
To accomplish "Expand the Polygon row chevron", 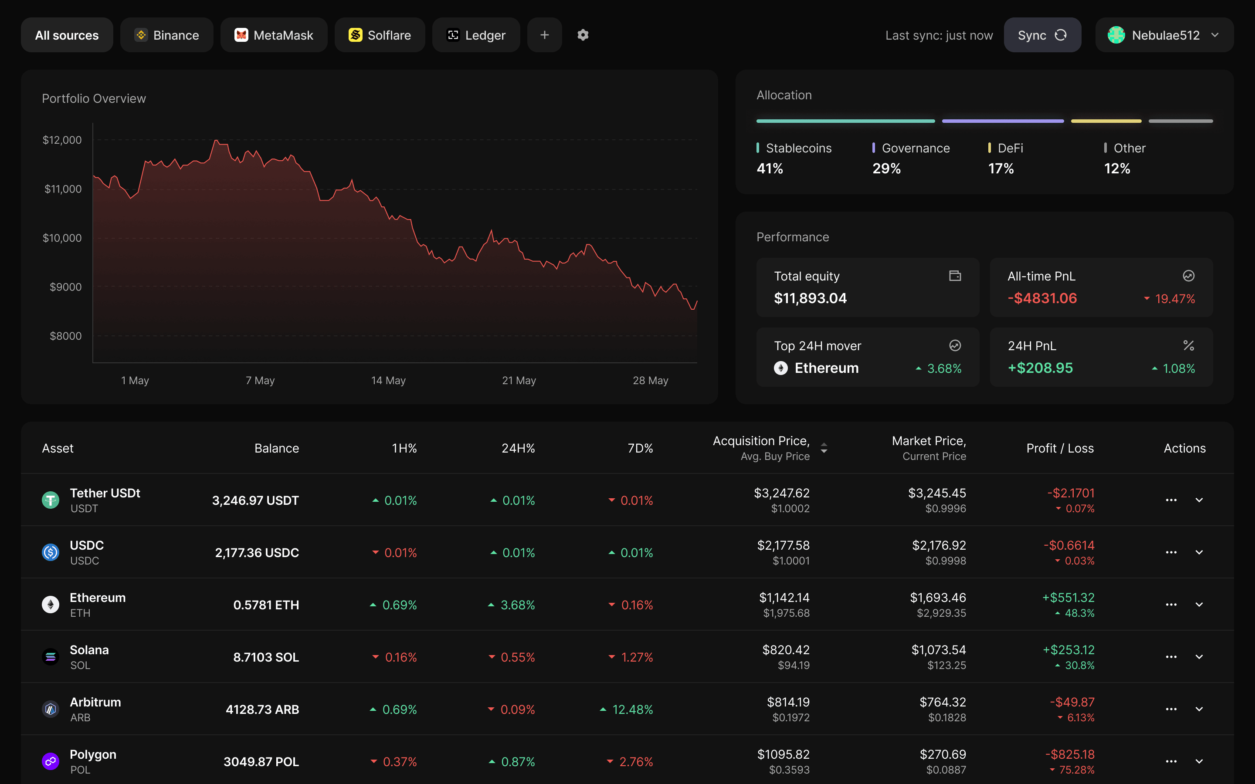I will pos(1199,761).
